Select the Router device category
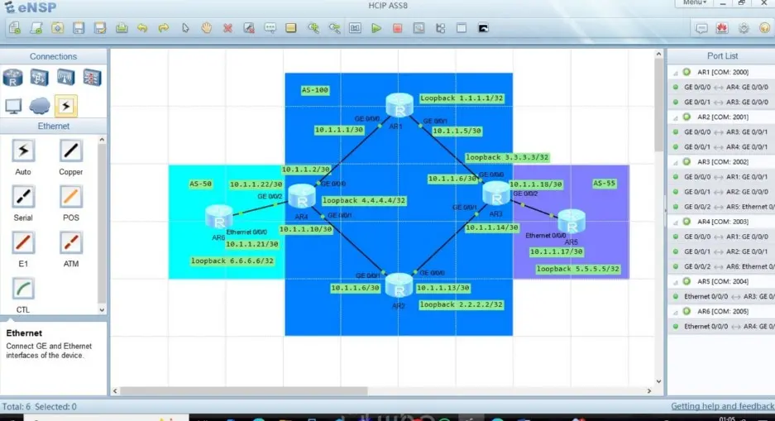 [13, 78]
